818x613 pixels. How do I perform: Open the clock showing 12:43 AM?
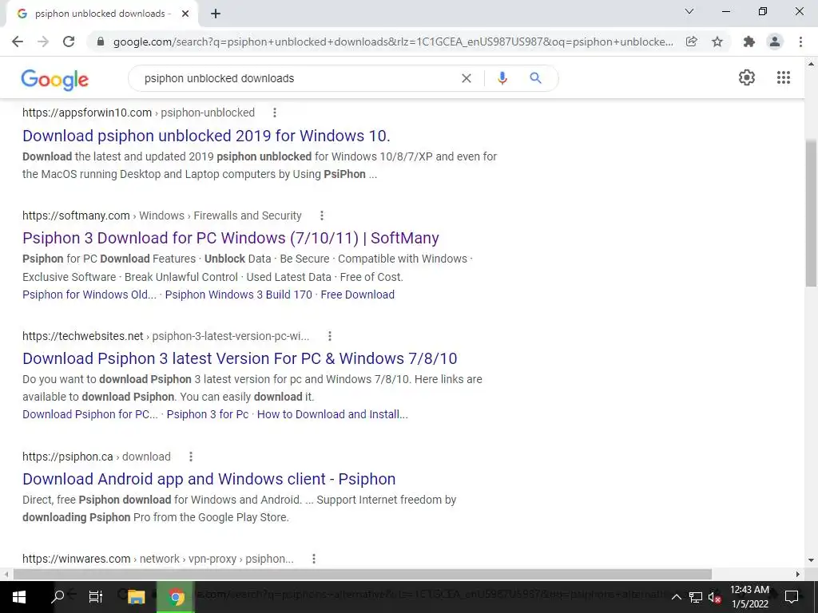(749, 597)
